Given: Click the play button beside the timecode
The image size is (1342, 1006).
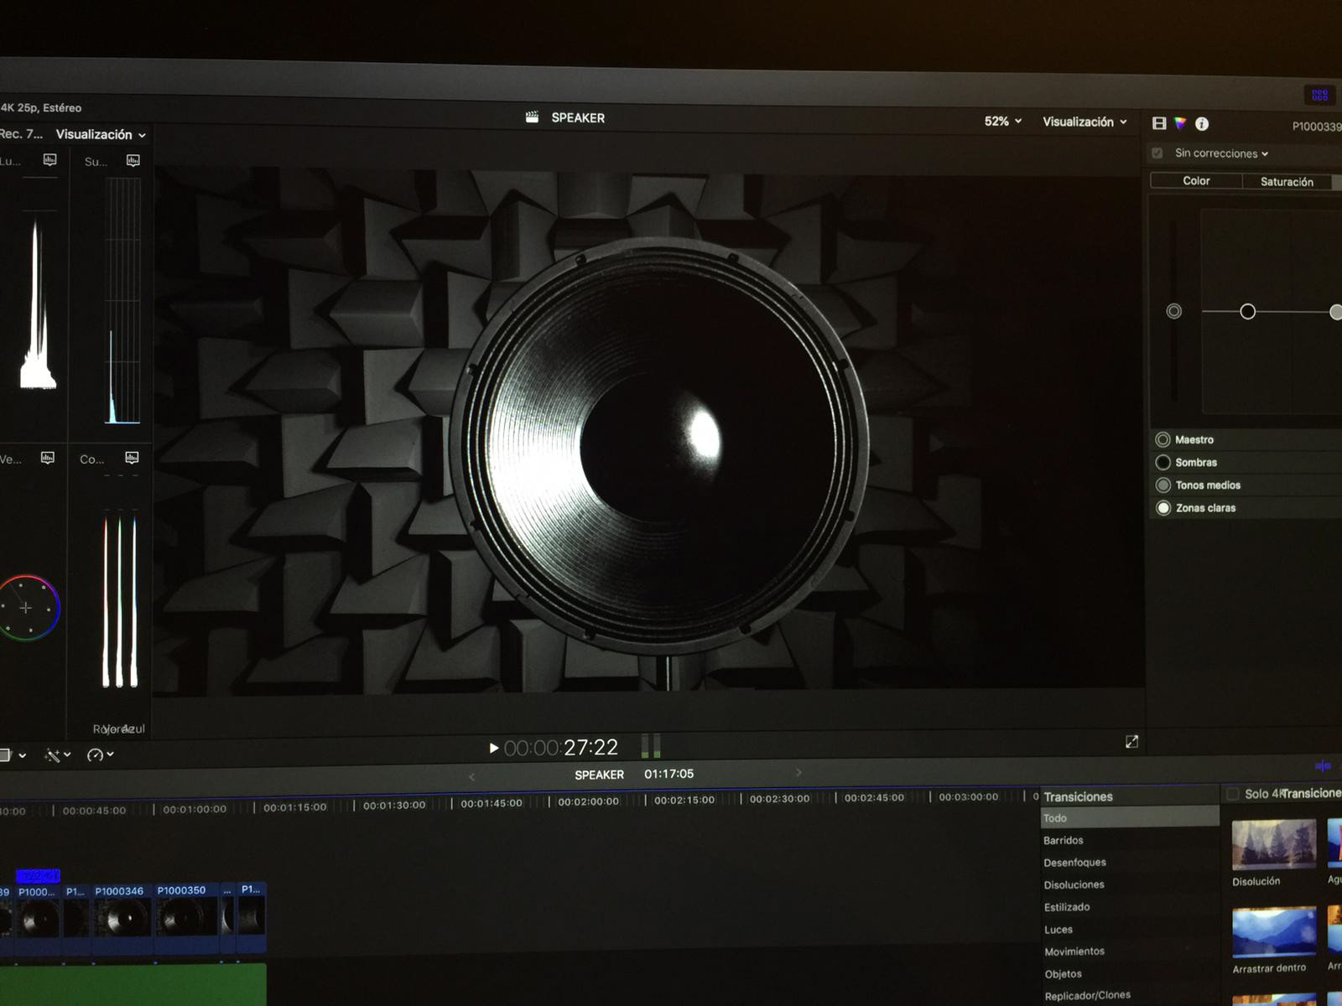Looking at the screenshot, I should (x=494, y=748).
